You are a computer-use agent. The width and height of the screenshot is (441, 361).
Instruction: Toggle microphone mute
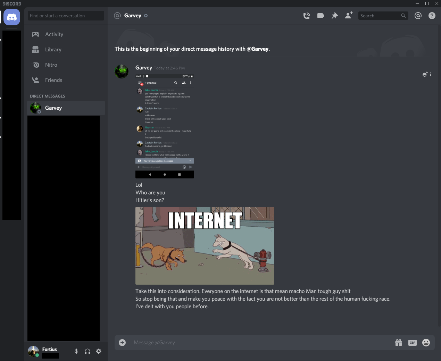coord(76,351)
